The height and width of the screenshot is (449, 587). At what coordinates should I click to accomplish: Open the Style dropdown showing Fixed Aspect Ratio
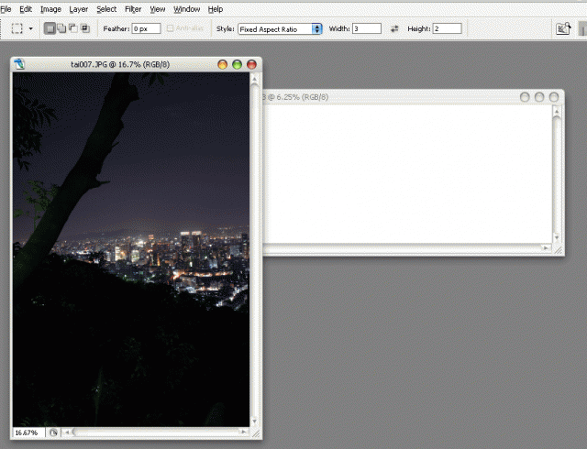(280, 28)
